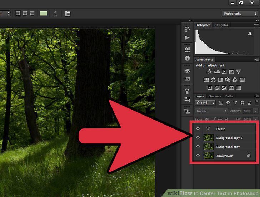260x197 pixels.
Task: Add a Selective Color adjustment
Action: click(x=231, y=88)
